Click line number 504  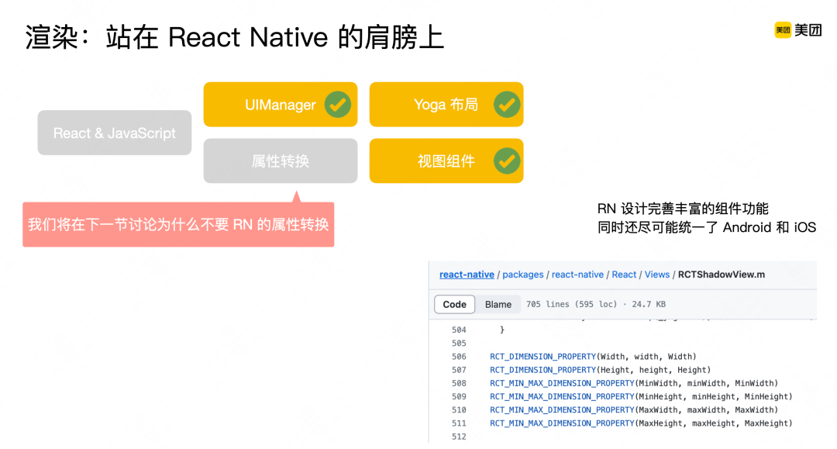459,330
